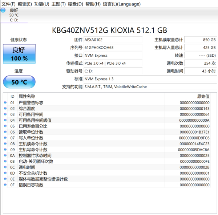Click status dot for 读取单位计数 row
Viewport: 218px width, 215px height.
5,132
